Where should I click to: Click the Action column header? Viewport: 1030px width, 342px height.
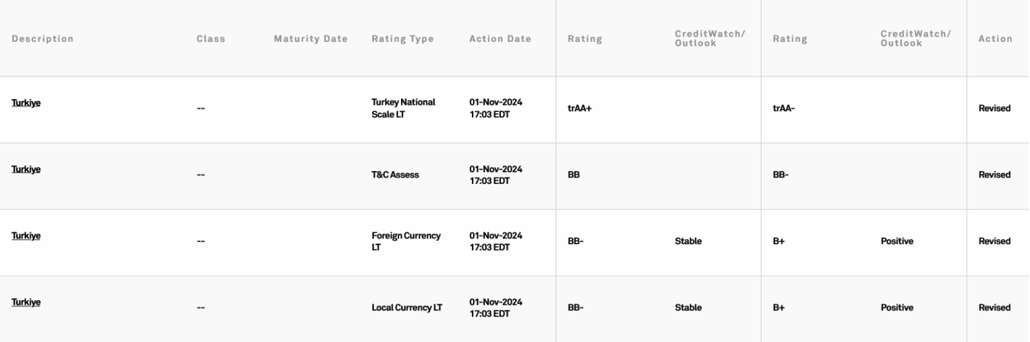point(995,39)
